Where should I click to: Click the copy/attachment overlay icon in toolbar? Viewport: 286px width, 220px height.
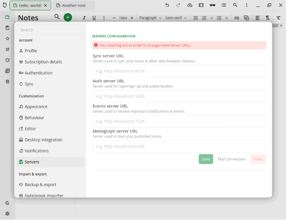pos(246,18)
